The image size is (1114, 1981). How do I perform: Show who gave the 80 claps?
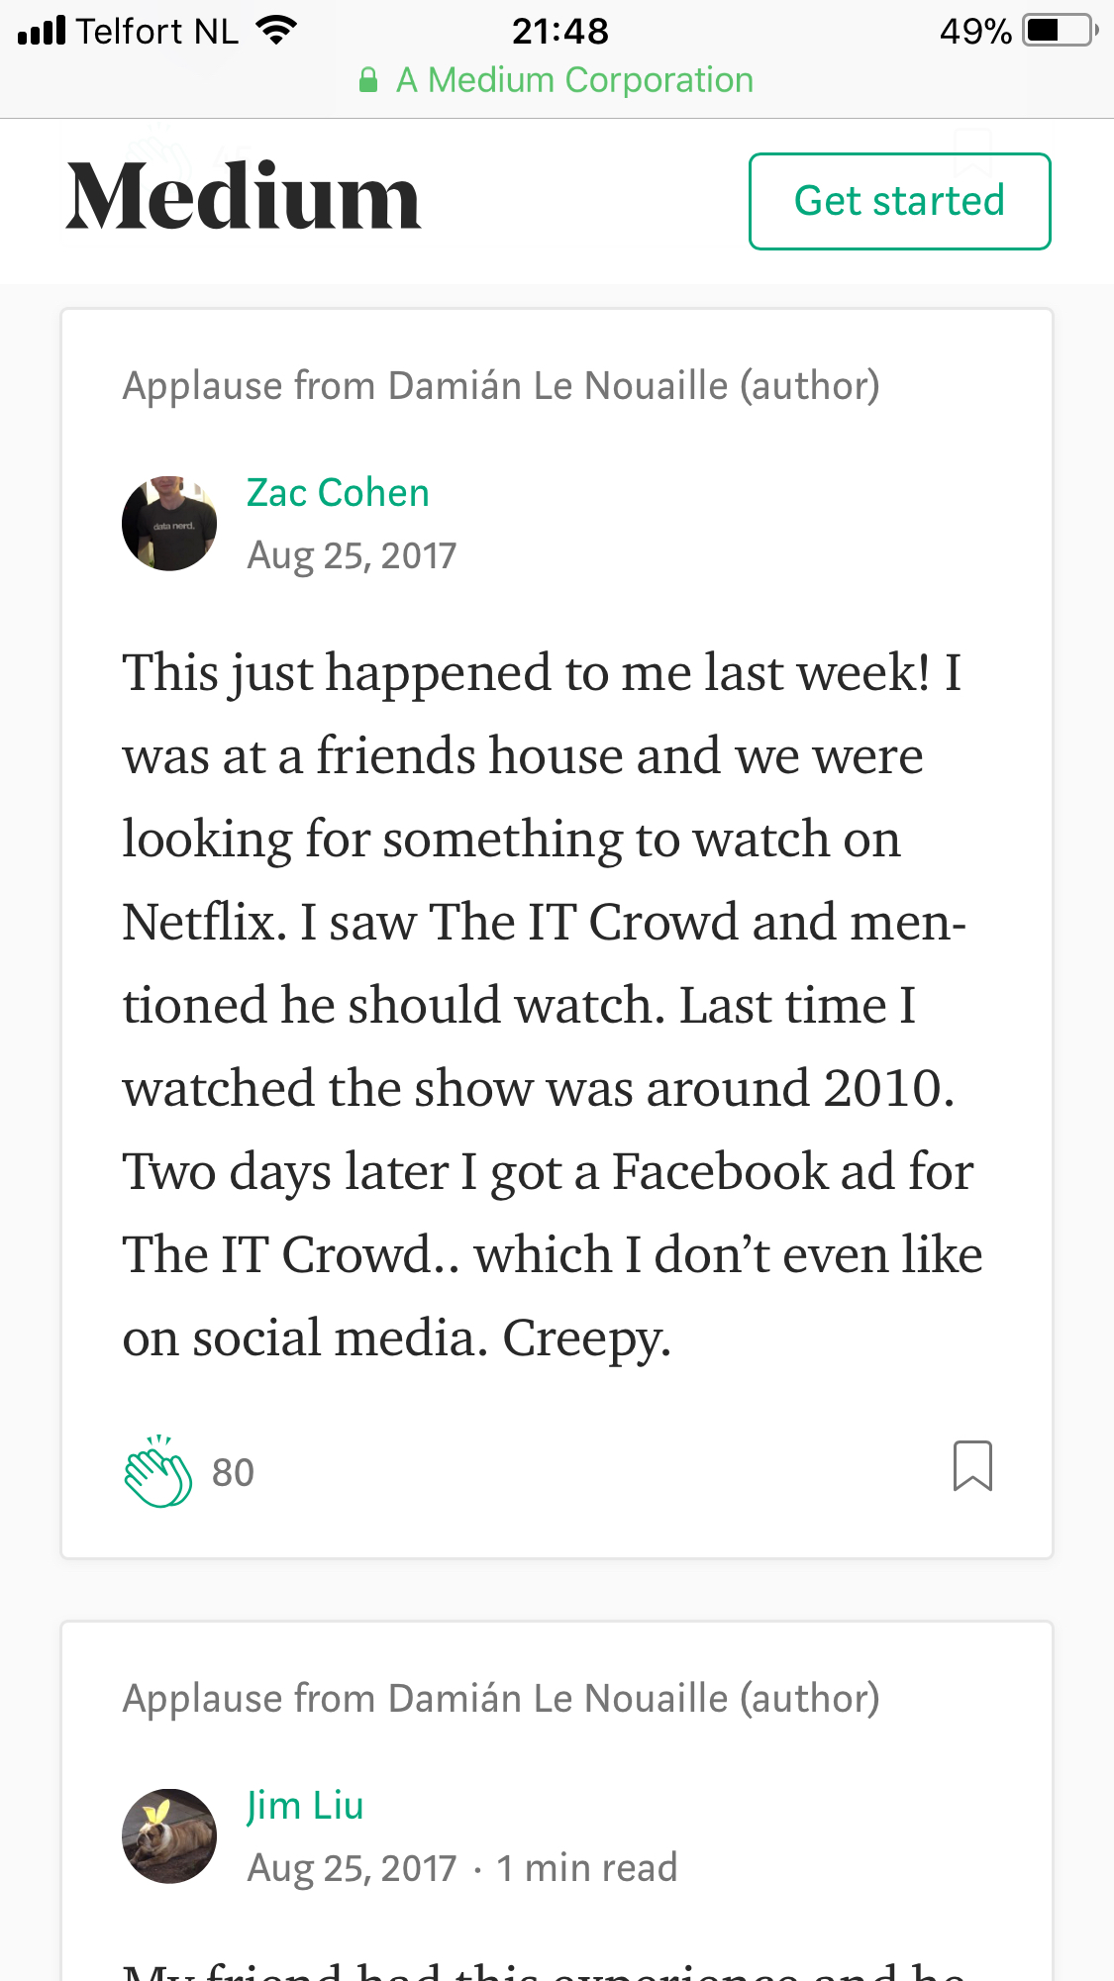pos(234,1473)
